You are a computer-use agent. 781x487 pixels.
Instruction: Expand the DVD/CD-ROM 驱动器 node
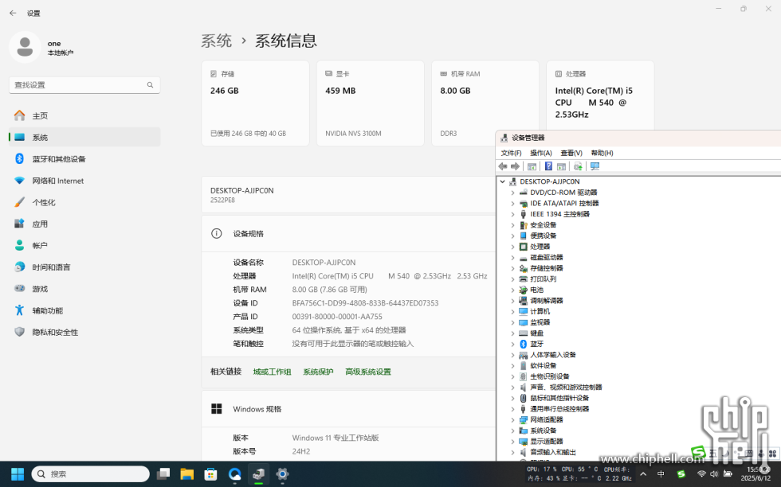[x=512, y=193]
